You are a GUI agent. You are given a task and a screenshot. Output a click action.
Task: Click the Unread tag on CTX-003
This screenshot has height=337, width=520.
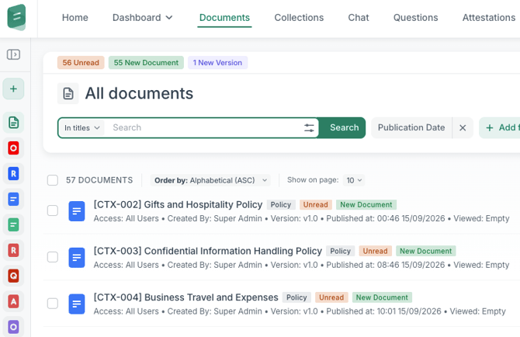click(375, 251)
